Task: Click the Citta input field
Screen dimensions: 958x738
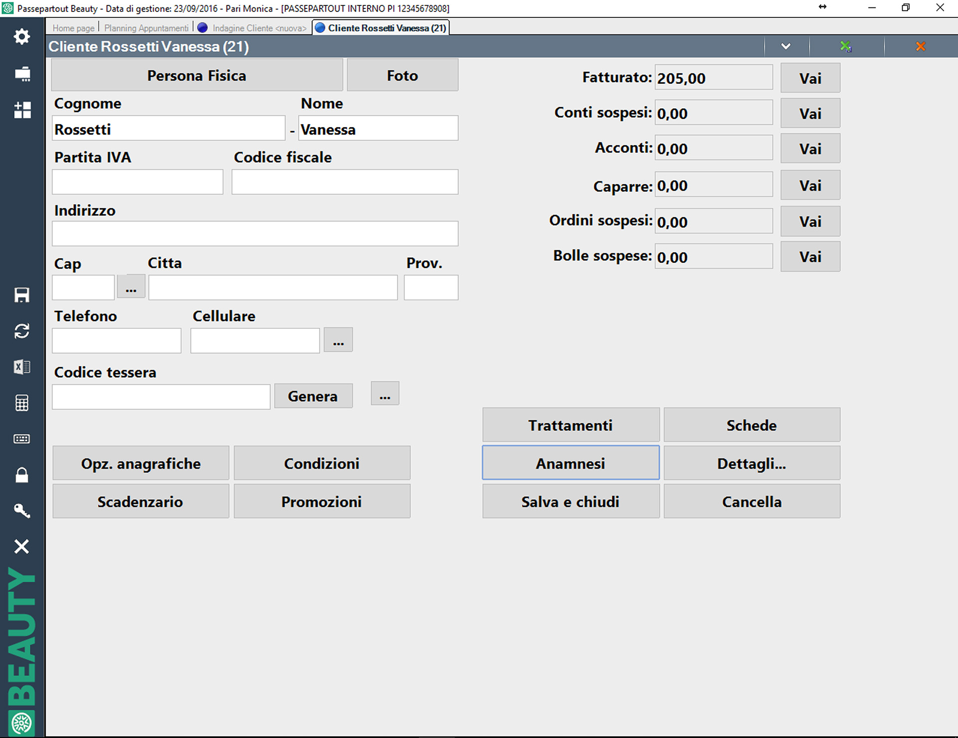Action: [x=273, y=287]
